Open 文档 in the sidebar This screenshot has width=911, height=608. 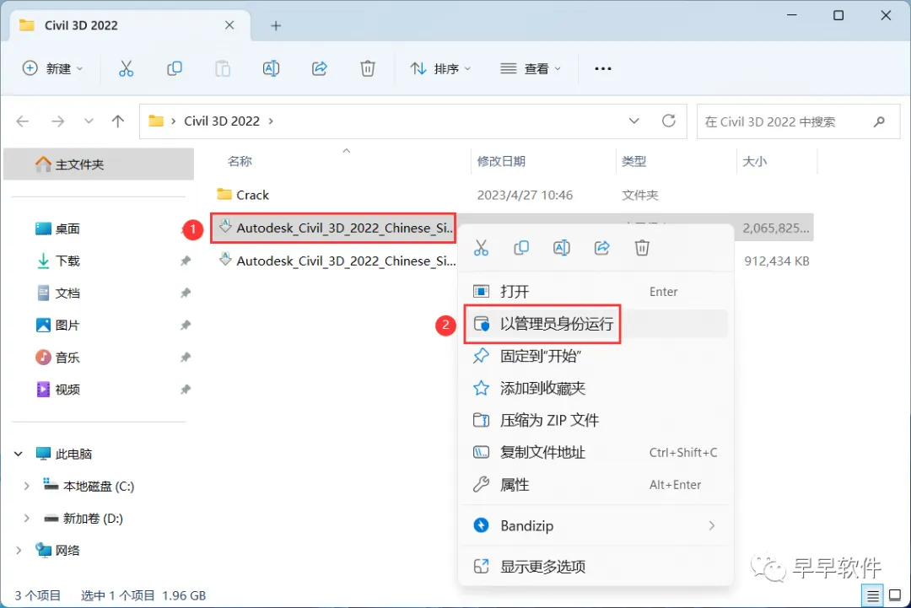tap(57, 293)
